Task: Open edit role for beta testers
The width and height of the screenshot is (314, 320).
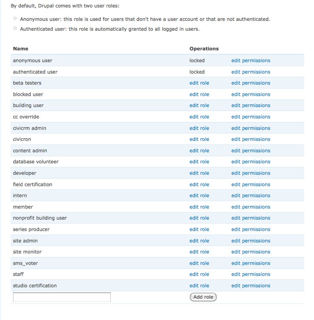Action: 199,83
